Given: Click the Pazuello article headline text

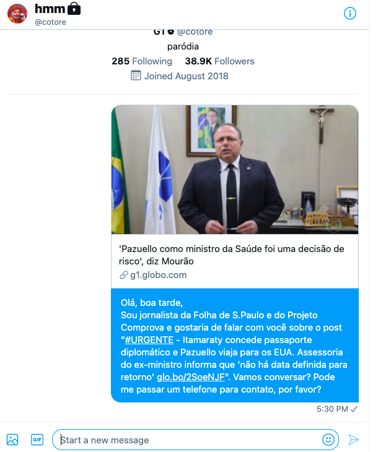Looking at the screenshot, I should [231, 255].
